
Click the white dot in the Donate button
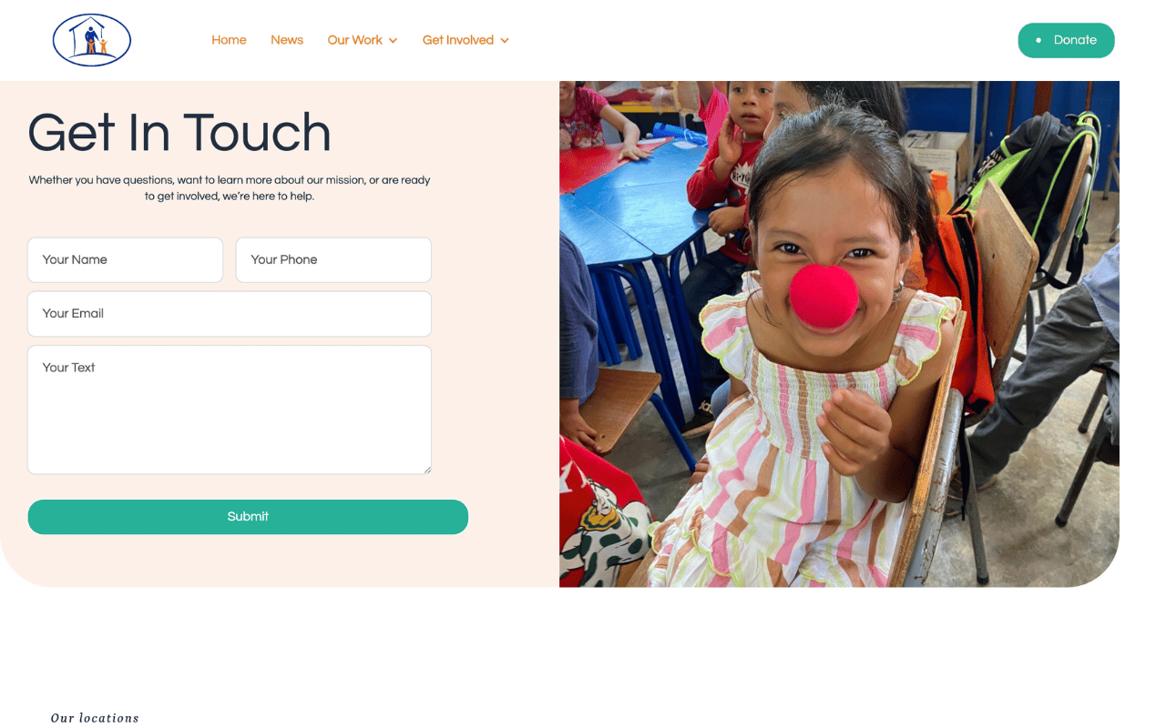(x=1038, y=40)
